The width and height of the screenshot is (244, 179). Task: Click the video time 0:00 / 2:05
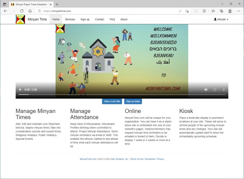pyautogui.click(x=31, y=90)
